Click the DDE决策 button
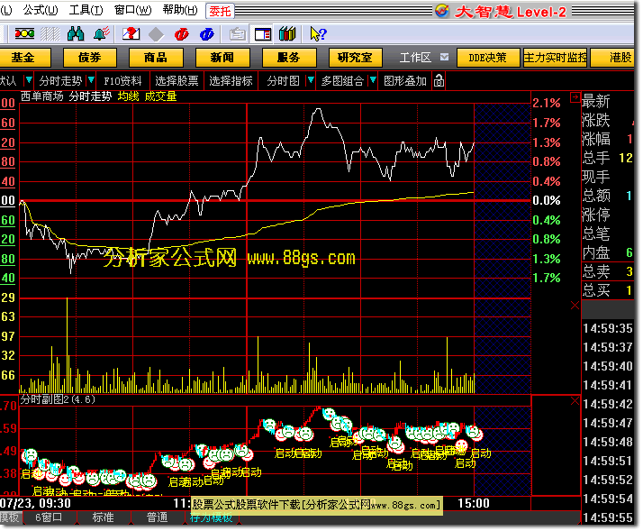The width and height of the screenshot is (643, 531). [487, 58]
